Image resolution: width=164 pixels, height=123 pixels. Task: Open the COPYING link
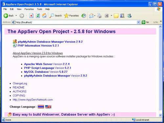click(19, 95)
